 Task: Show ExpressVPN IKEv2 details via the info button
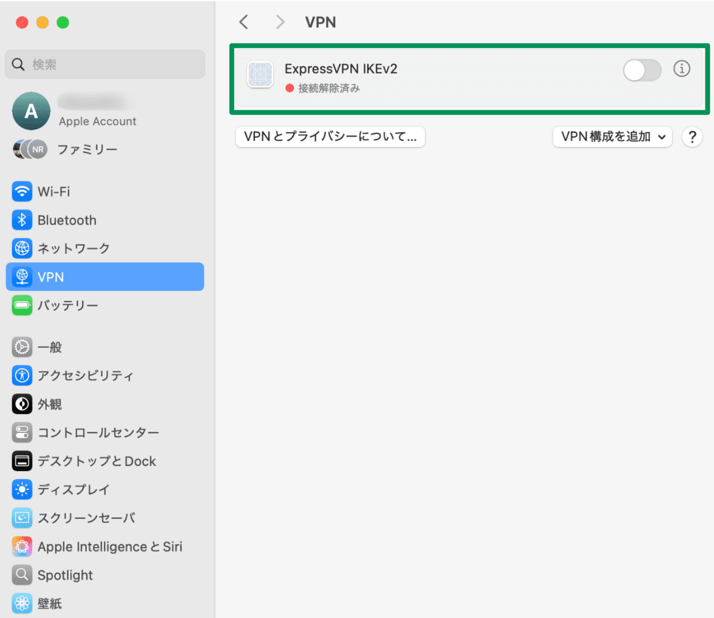(682, 69)
